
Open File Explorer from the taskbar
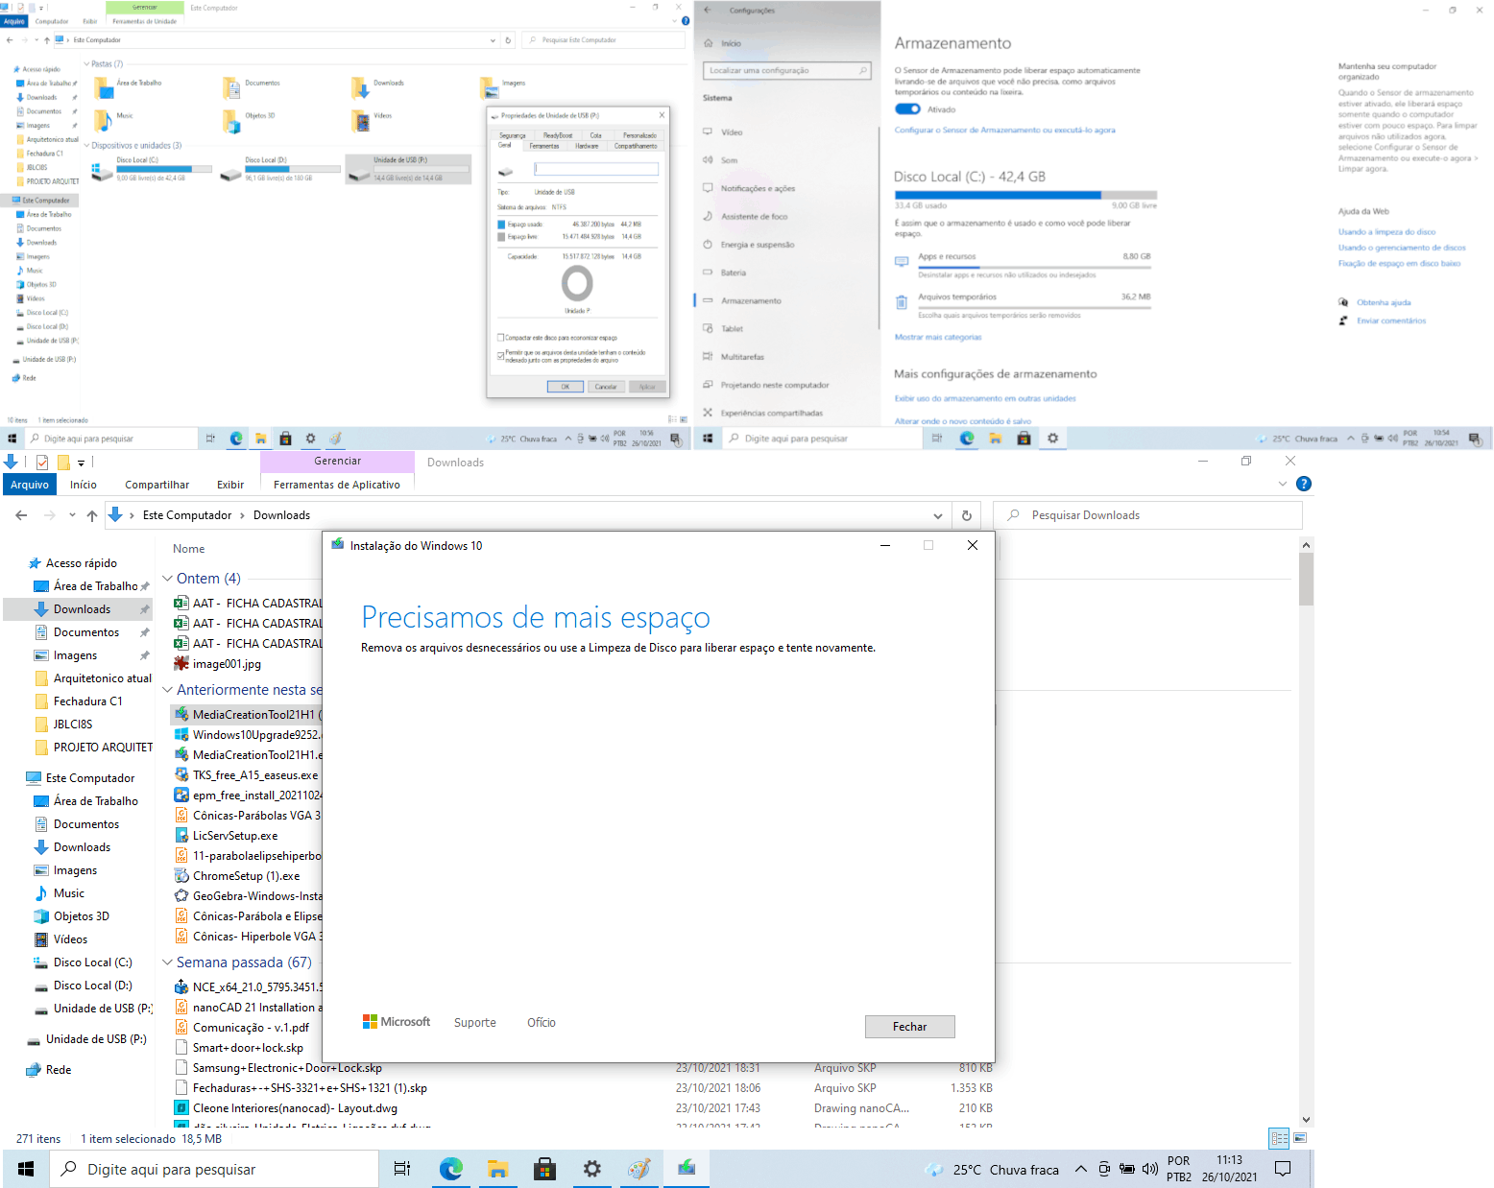pos(497,1169)
